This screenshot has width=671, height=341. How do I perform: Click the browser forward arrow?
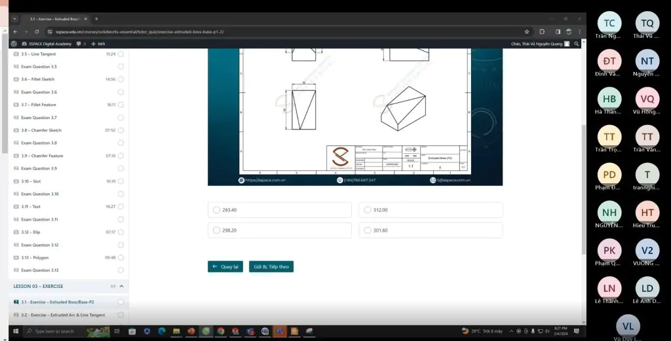(26, 31)
